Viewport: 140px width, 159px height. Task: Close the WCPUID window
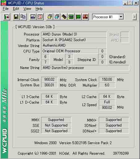point(136,3)
